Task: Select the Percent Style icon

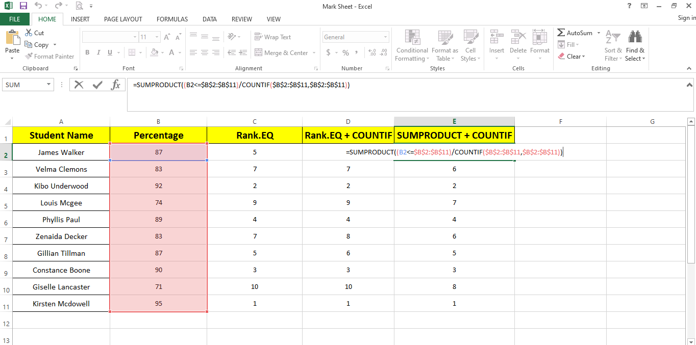Action: (x=345, y=52)
